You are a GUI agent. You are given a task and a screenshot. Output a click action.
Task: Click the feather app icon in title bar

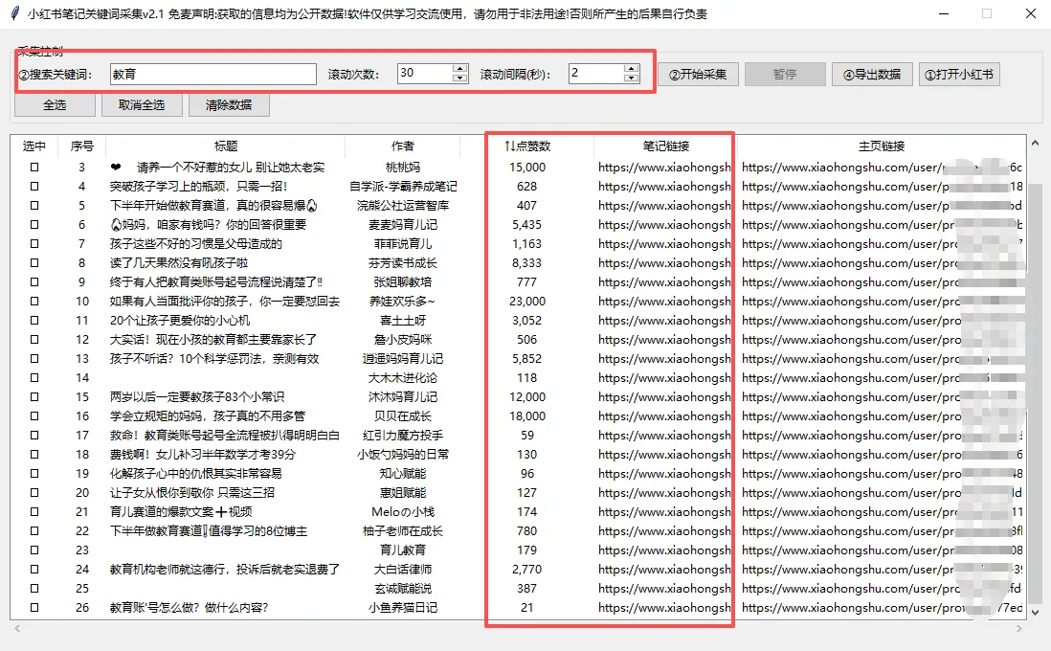(13, 14)
